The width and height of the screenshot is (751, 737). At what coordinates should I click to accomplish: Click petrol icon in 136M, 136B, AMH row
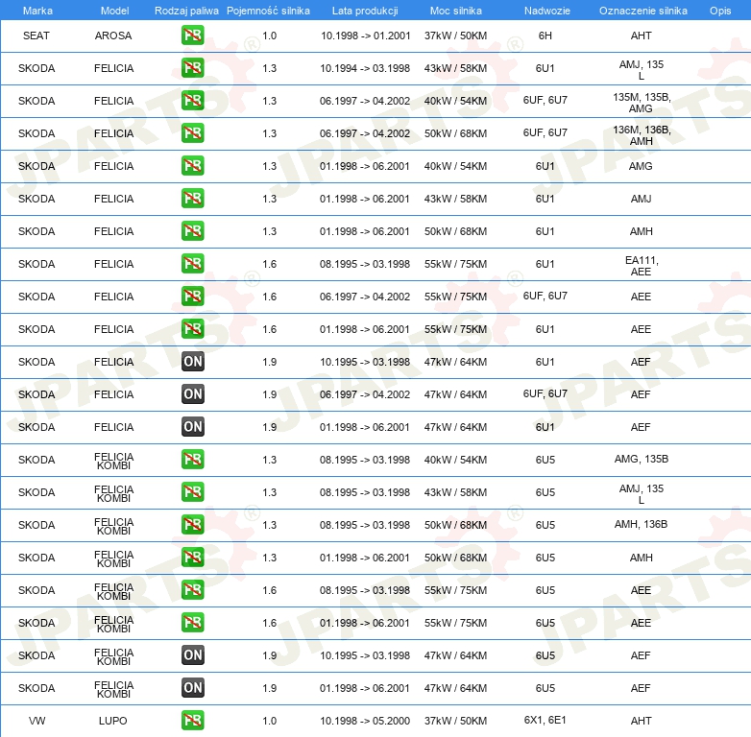click(192, 133)
